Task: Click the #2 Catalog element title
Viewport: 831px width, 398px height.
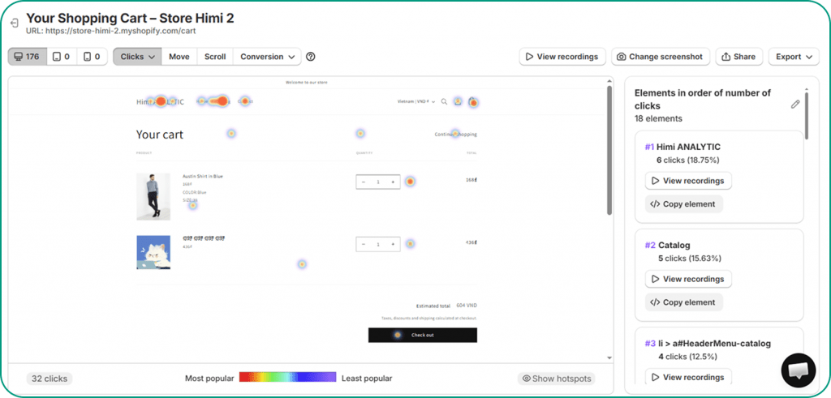Action: (667, 245)
